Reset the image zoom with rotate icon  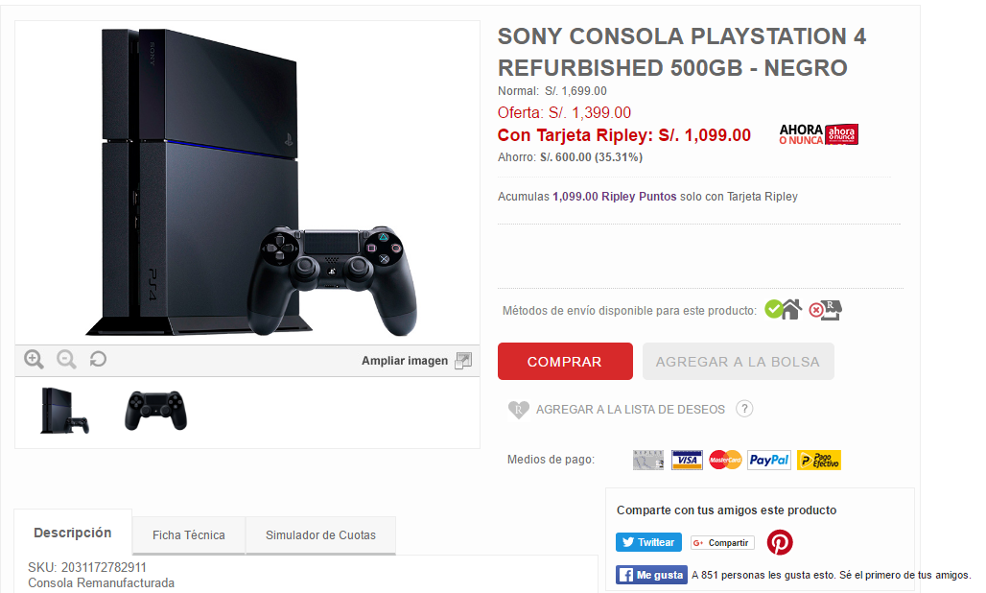tap(98, 359)
